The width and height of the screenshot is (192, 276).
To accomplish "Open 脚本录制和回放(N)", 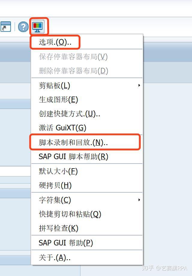I will pos(87,142).
